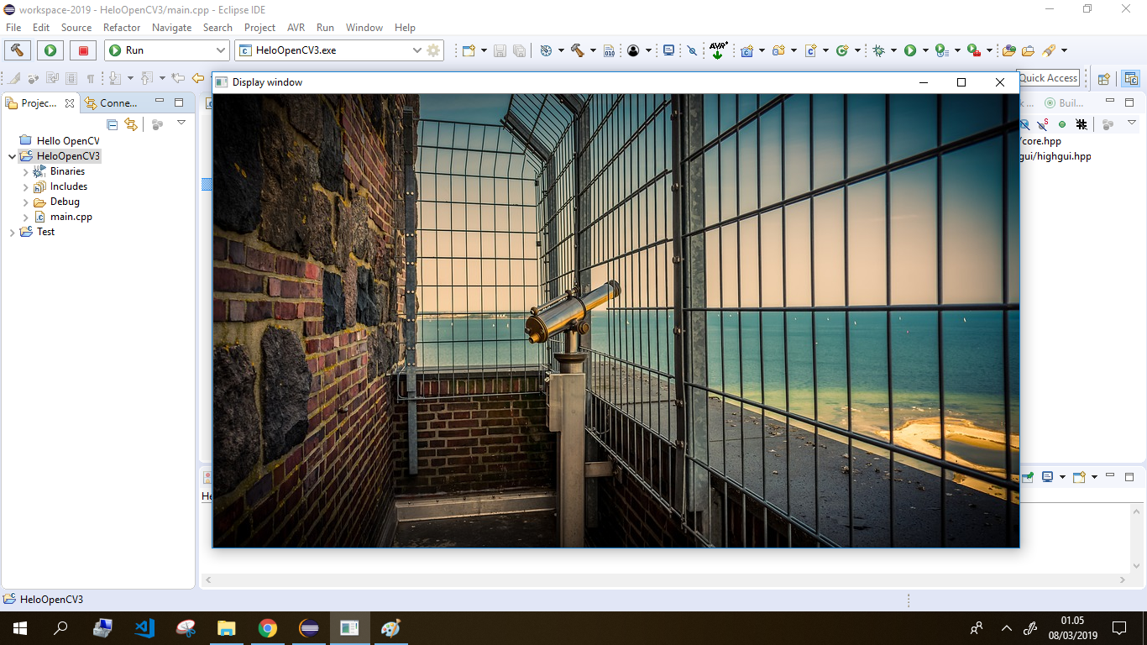Expand the Includes folder tree node
The height and width of the screenshot is (645, 1147).
[x=26, y=186]
